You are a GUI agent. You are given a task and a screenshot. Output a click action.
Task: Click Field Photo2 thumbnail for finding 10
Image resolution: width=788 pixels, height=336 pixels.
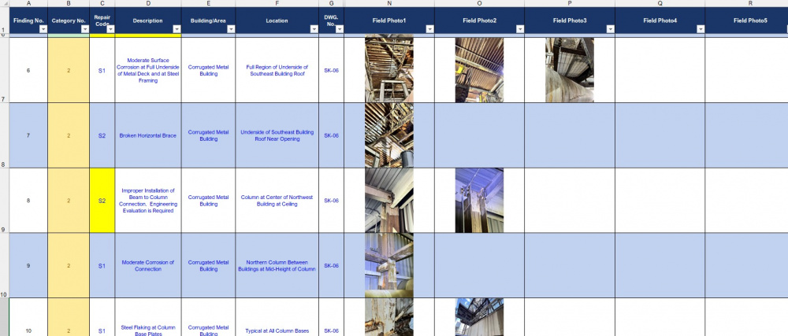(x=479, y=317)
